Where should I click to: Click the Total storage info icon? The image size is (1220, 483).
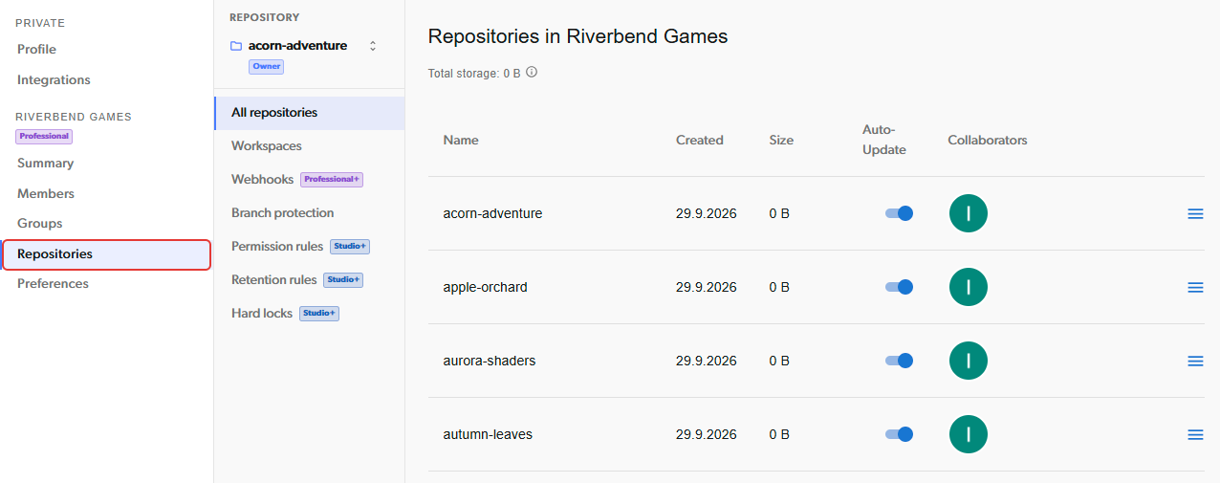532,72
